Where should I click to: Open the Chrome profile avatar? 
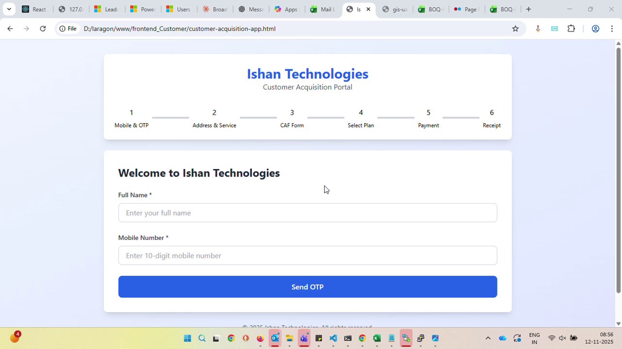click(x=595, y=29)
